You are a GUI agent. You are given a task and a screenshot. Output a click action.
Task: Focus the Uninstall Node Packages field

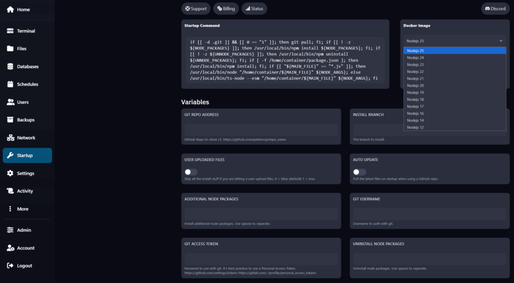click(430, 259)
